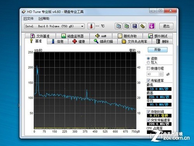Viewport: 194px width, 146px height.
Task: Switch to 信息 tab
Action: (x=57, y=42)
